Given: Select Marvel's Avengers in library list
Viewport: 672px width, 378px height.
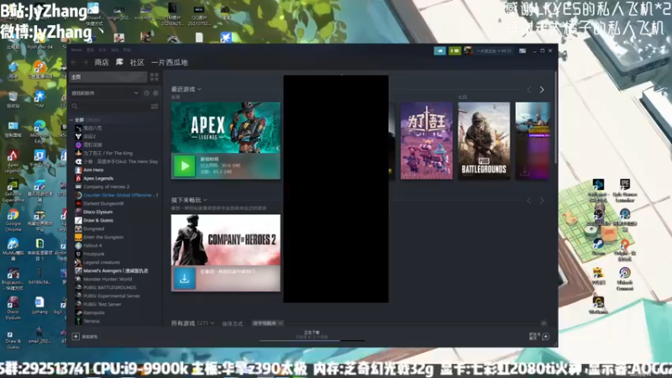Looking at the screenshot, I should (x=115, y=270).
